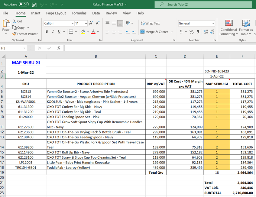Select row 13 header
This screenshot has height=197, width=256.
[2, 137]
